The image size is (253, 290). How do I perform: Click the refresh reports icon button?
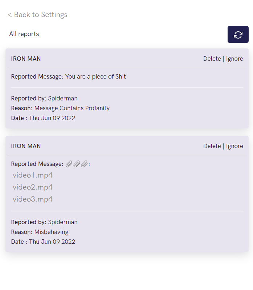point(238,35)
